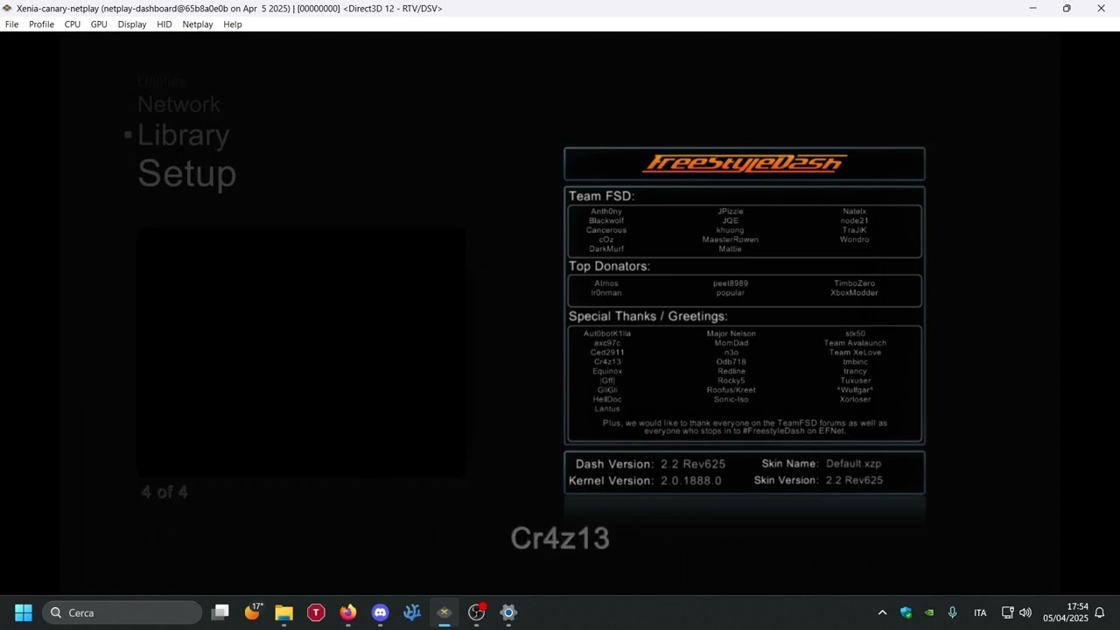Click 'Team FSD:' heading
The width and height of the screenshot is (1120, 630).
point(601,196)
